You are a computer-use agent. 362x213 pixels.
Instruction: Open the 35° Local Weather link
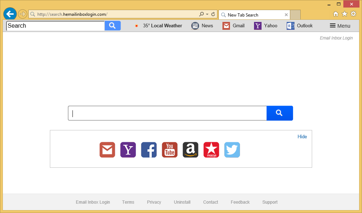(162, 26)
